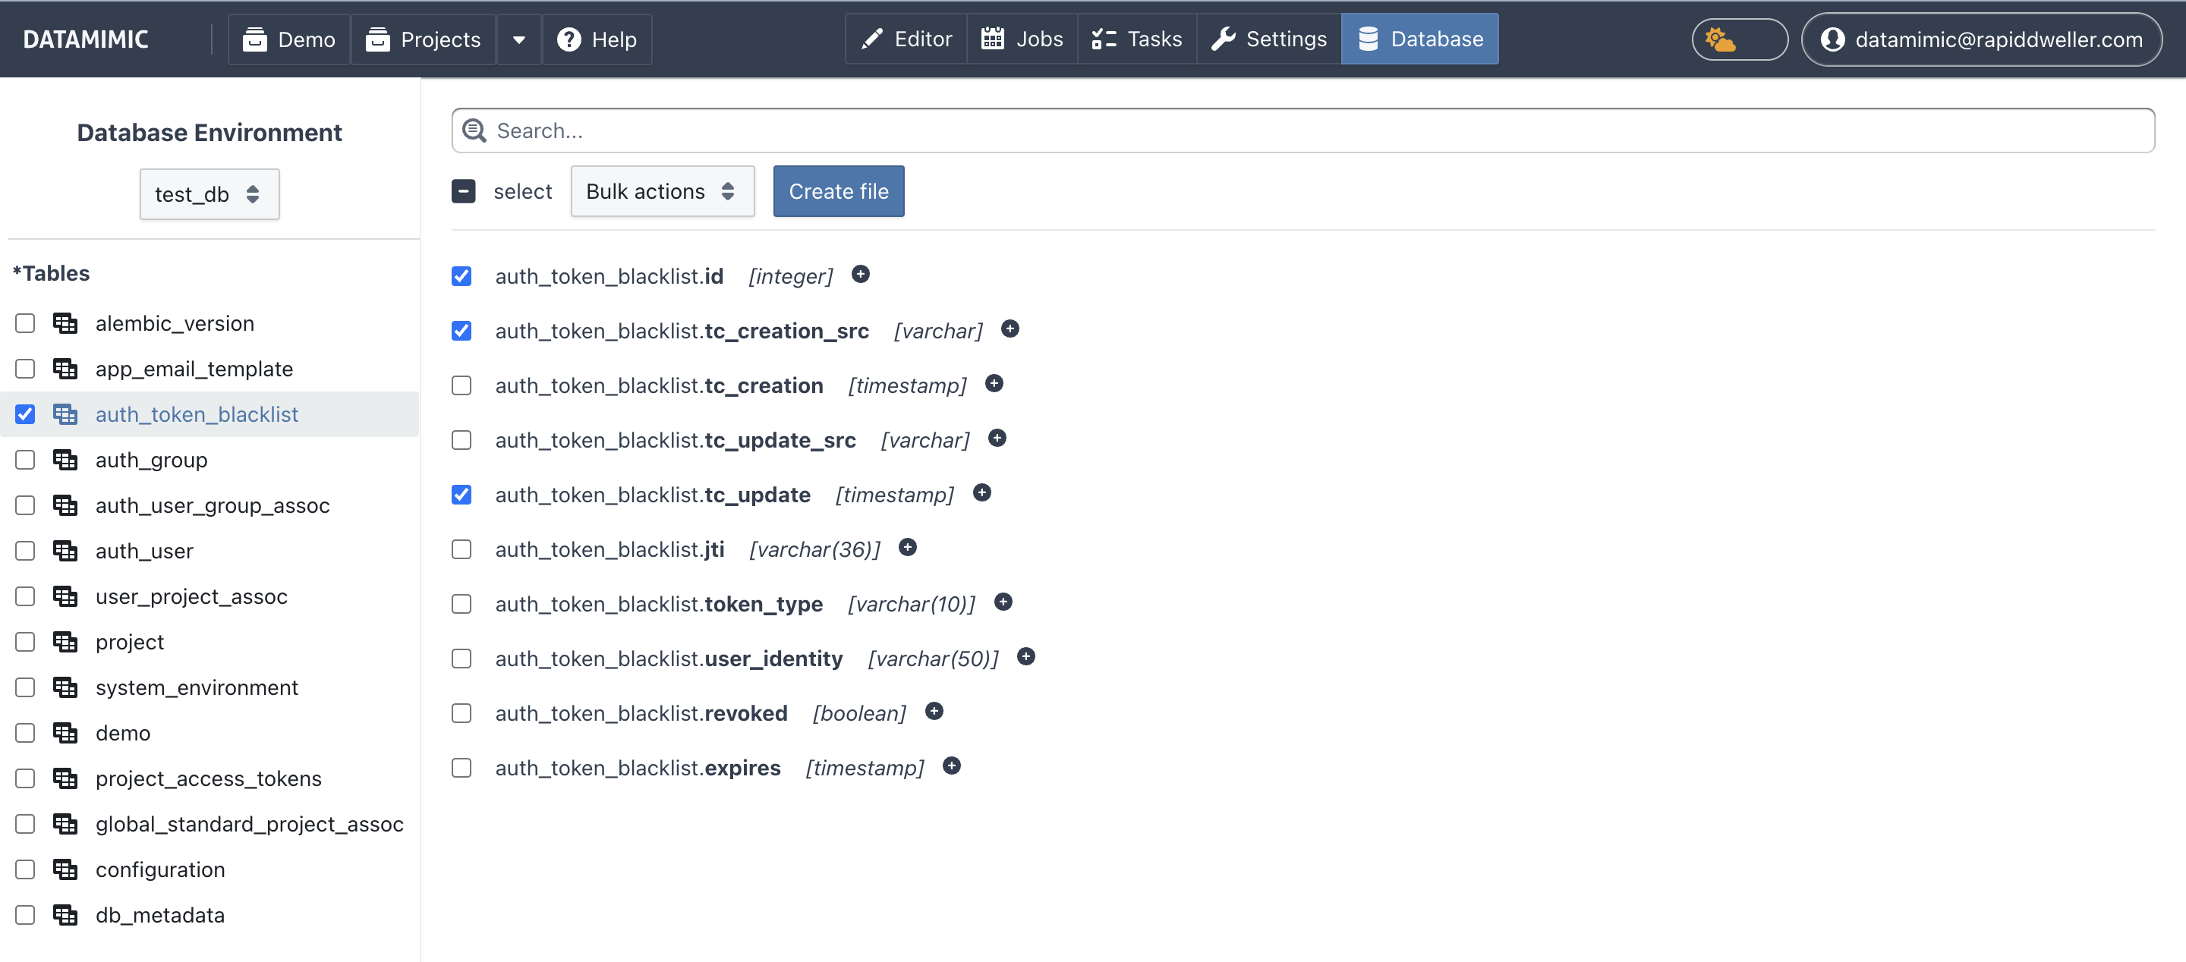
Task: Click the table icon for system_environment
Action: (x=65, y=687)
